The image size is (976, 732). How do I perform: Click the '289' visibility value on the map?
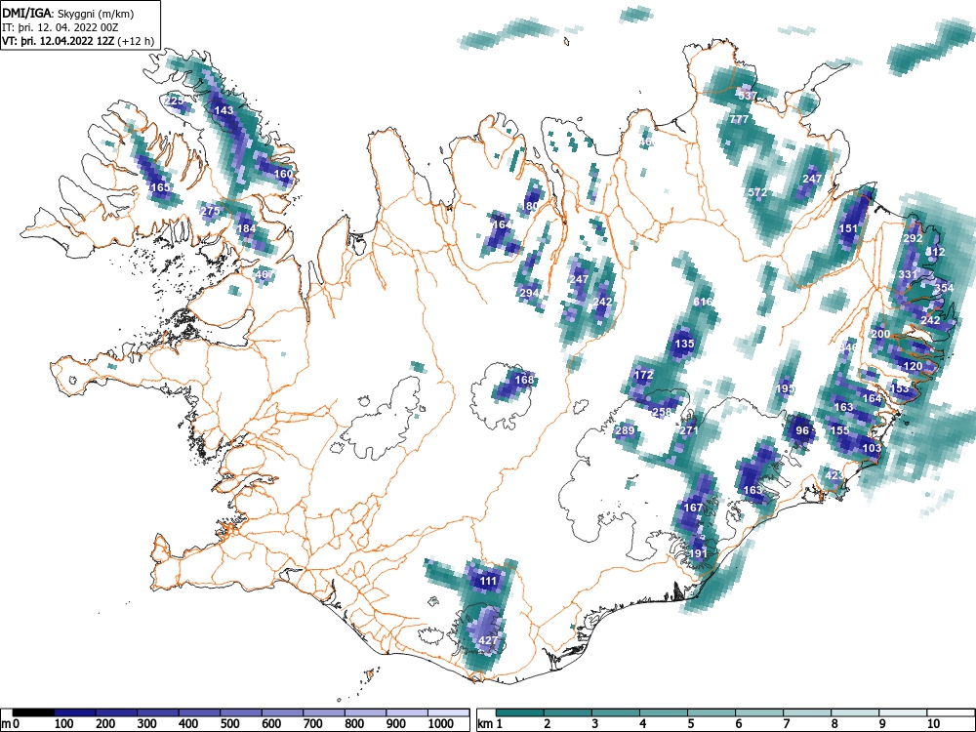click(x=625, y=430)
